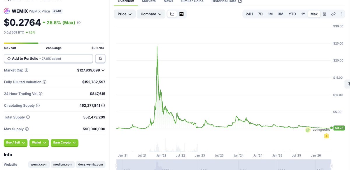
Task: Copy chart link icon
Action: coord(333,14)
